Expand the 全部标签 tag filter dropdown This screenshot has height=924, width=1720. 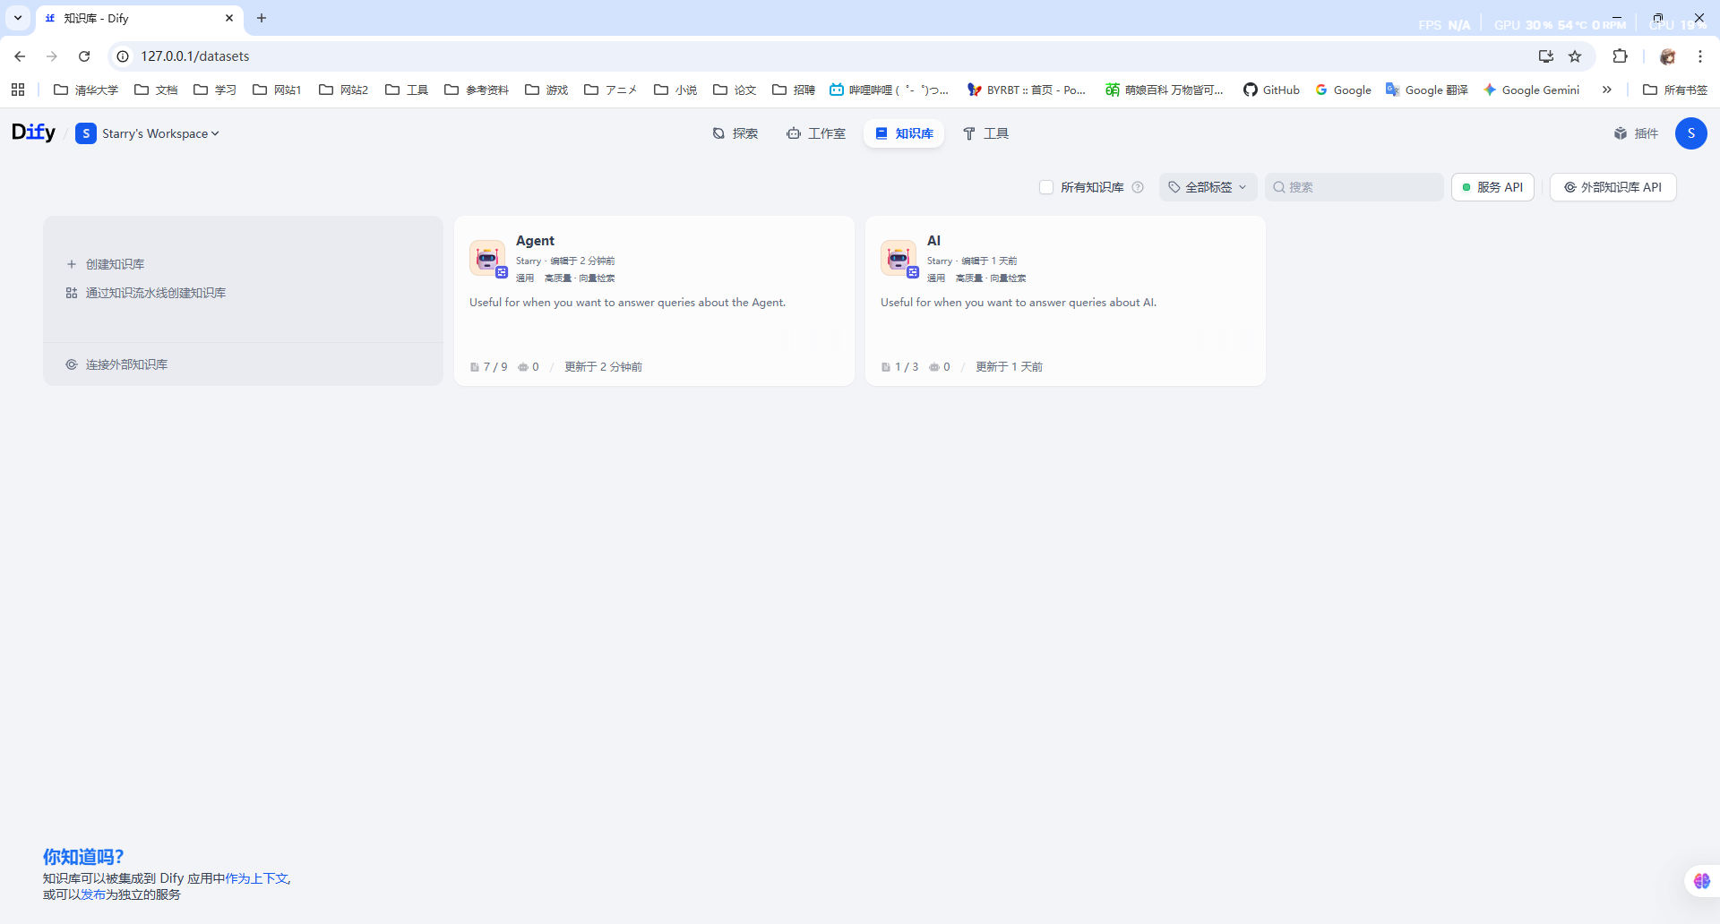click(1208, 187)
